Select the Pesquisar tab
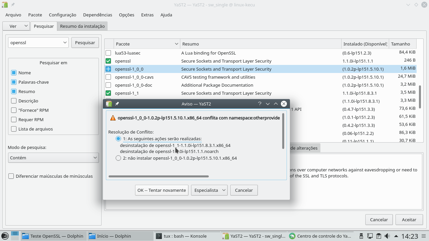429x241 pixels. (x=44, y=26)
